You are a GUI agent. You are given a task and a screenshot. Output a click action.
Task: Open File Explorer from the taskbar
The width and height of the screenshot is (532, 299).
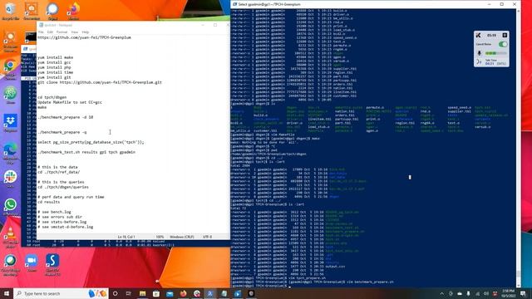point(142,293)
